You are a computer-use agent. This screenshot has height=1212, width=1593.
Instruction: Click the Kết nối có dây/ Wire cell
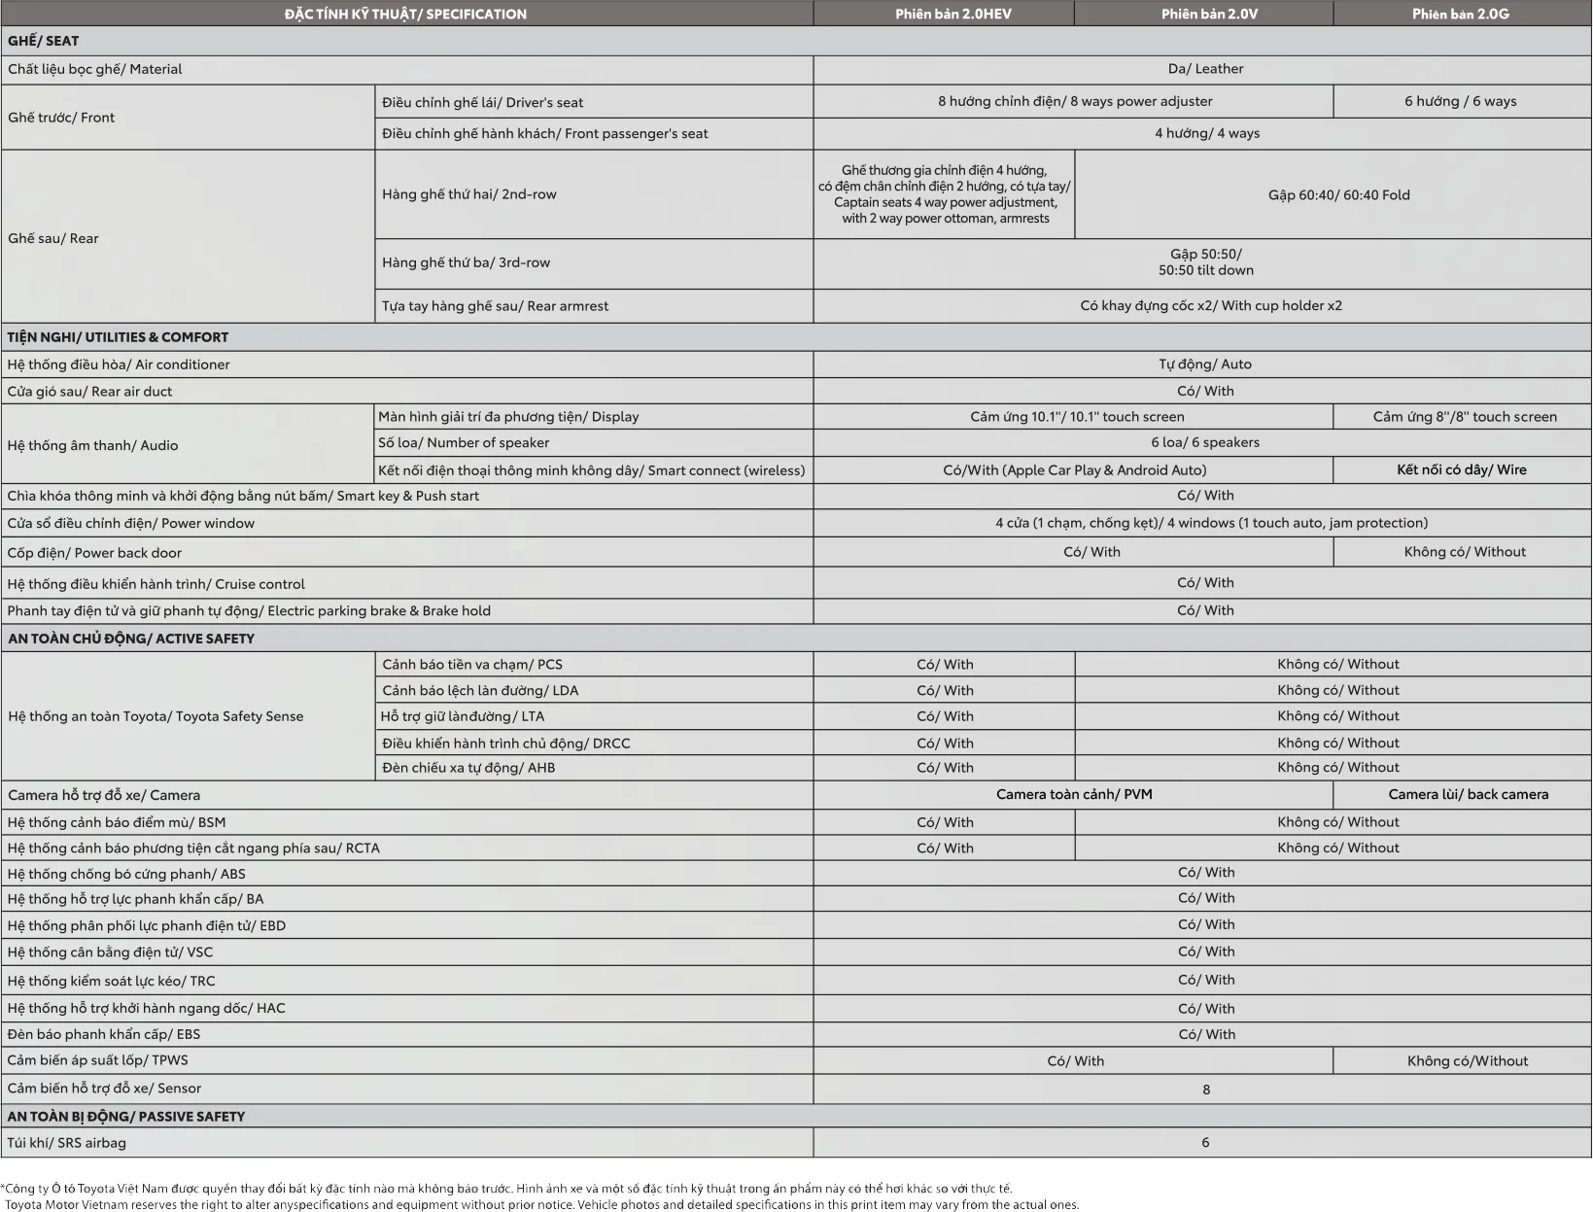pos(1461,470)
